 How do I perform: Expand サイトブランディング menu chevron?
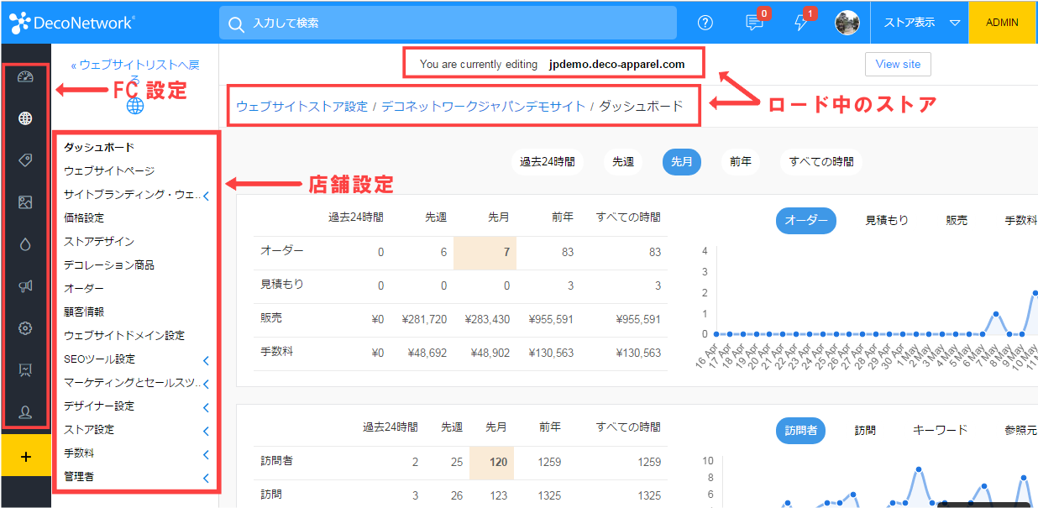pyautogui.click(x=206, y=196)
